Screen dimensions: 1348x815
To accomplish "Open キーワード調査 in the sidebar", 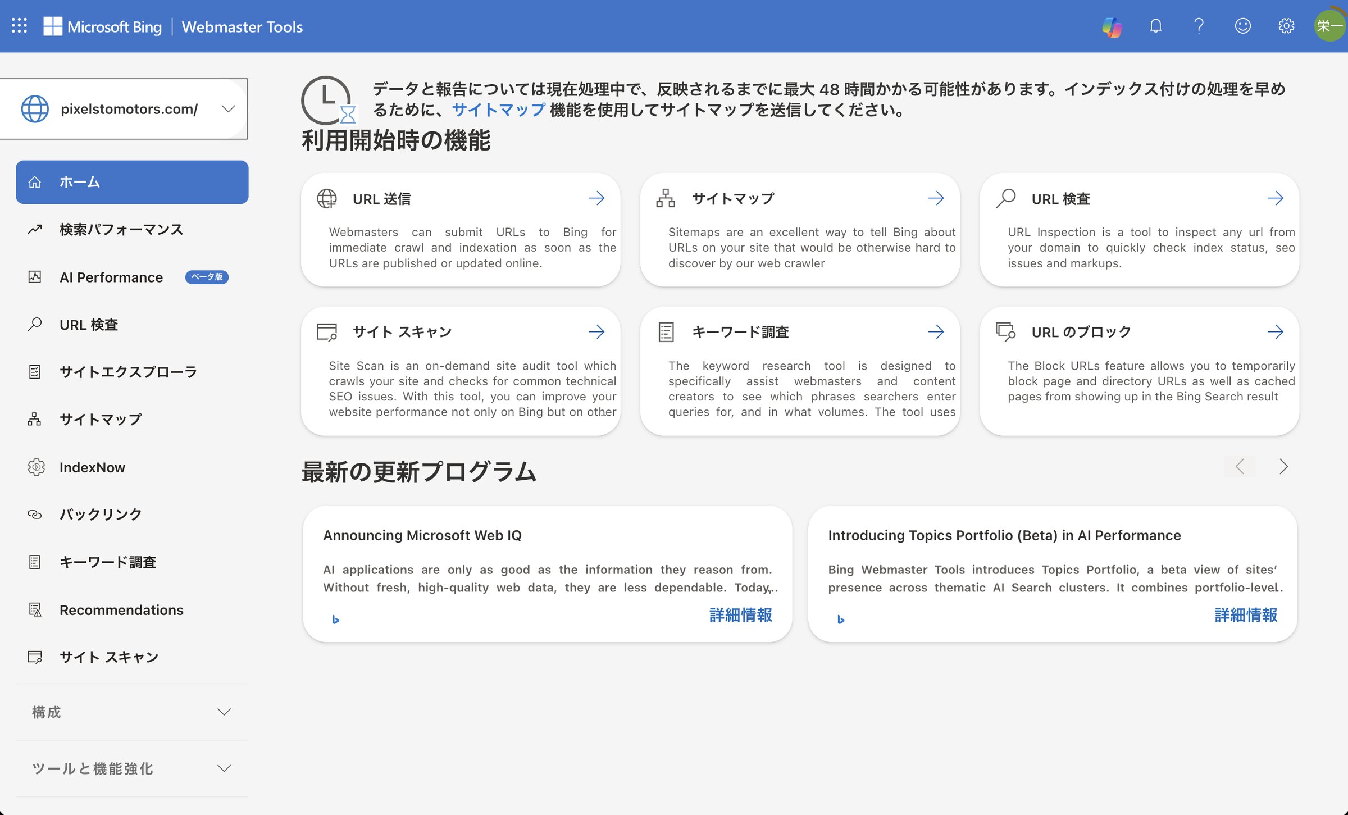I will point(132,562).
